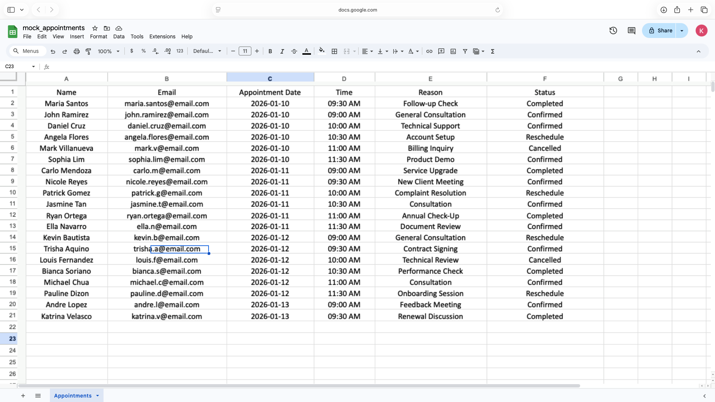Screen dimensions: 715x402
Task: Open version history clock icon
Action: (613, 31)
